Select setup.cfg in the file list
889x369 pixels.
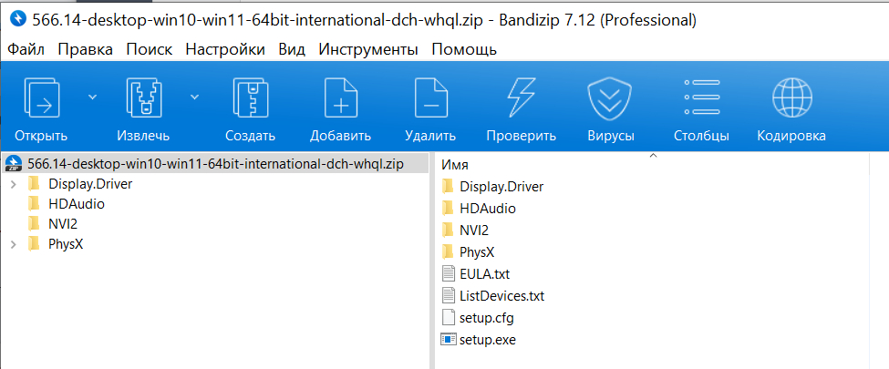487,317
